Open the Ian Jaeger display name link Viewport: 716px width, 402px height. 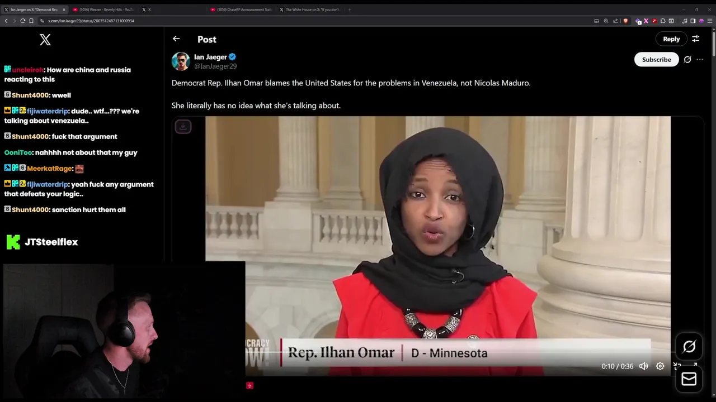tap(210, 57)
